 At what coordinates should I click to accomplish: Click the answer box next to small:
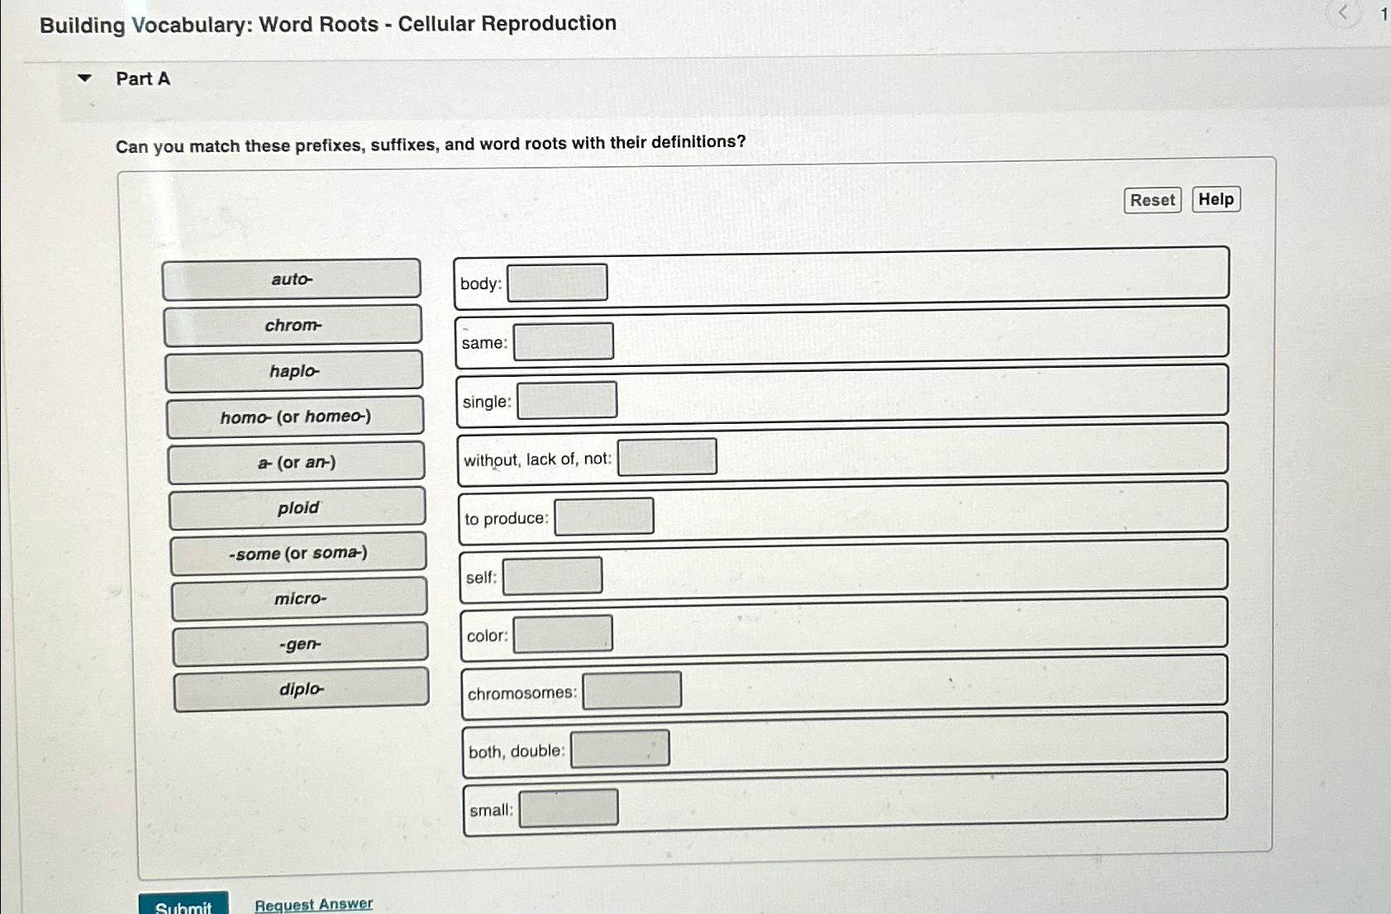pos(569,807)
